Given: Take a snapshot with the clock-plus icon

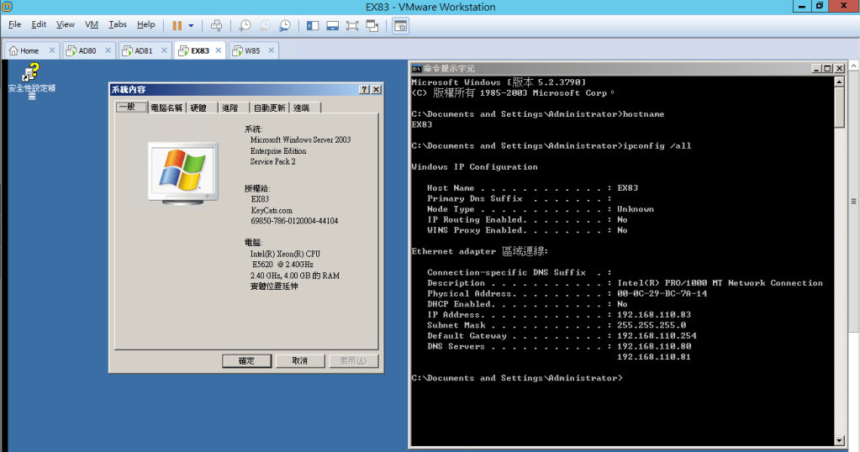Looking at the screenshot, I should [245, 25].
